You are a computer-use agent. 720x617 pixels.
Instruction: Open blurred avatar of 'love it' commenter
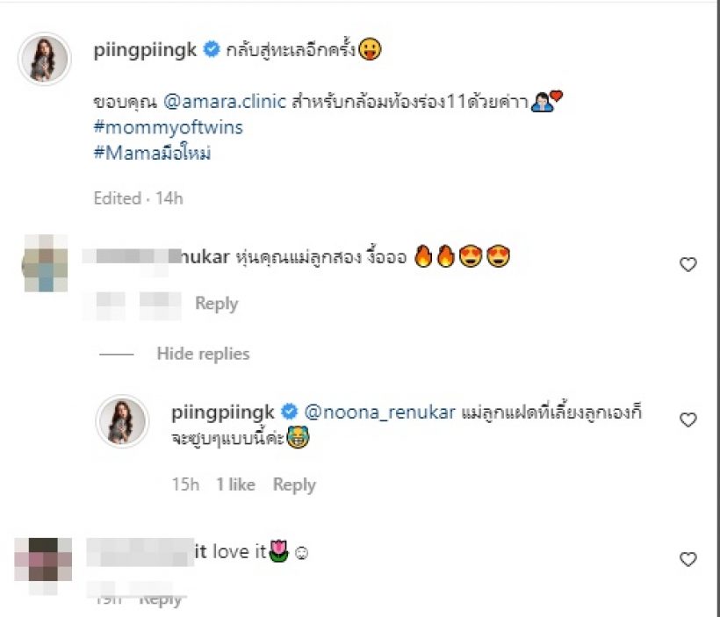point(43,561)
